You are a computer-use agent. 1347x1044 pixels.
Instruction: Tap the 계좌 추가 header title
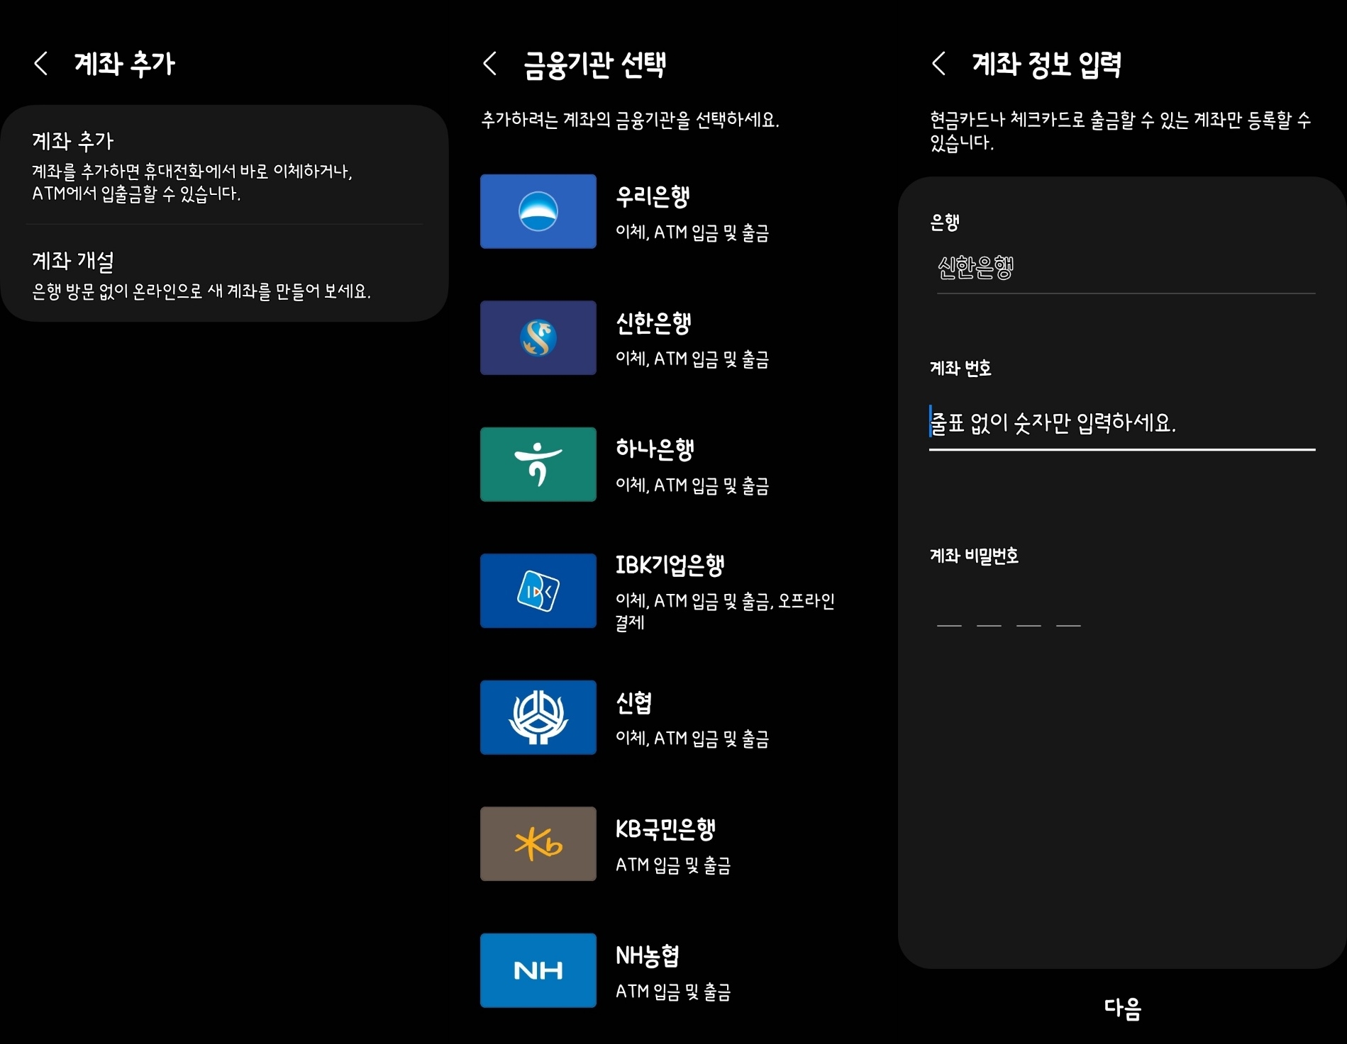125,64
